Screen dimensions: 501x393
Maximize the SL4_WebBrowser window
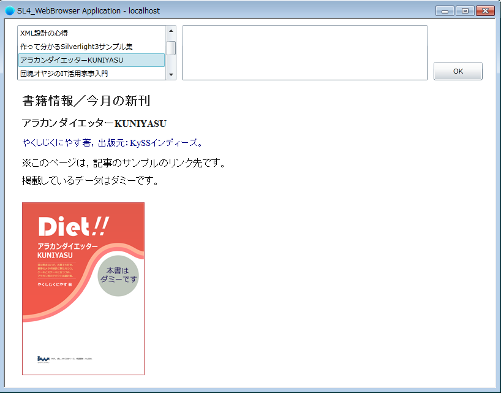click(x=465, y=11)
